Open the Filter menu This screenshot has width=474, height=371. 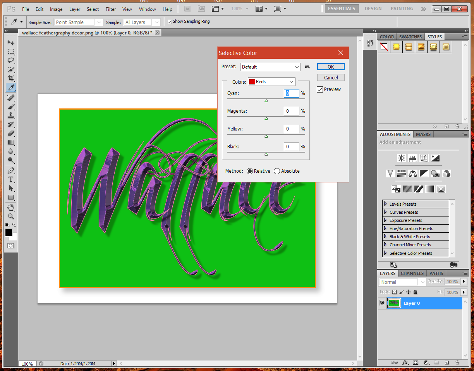[111, 9]
